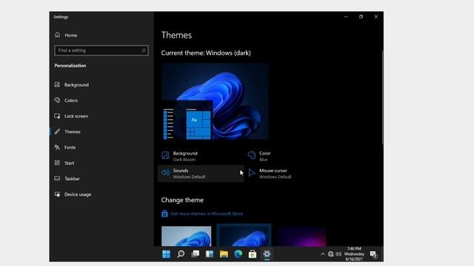Open Task View on the taskbar

click(x=196, y=254)
